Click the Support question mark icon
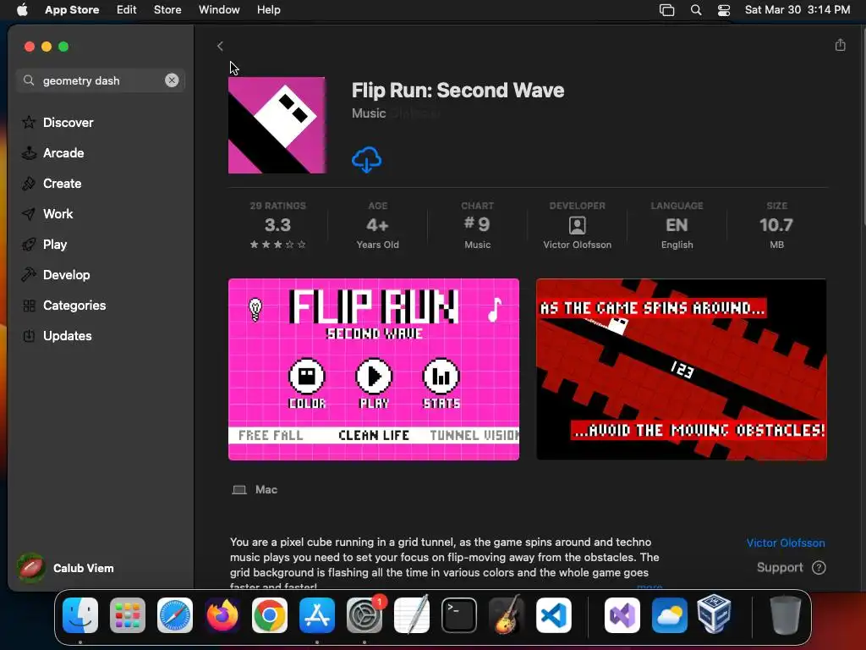Viewport: 866px width, 650px height. (x=819, y=568)
